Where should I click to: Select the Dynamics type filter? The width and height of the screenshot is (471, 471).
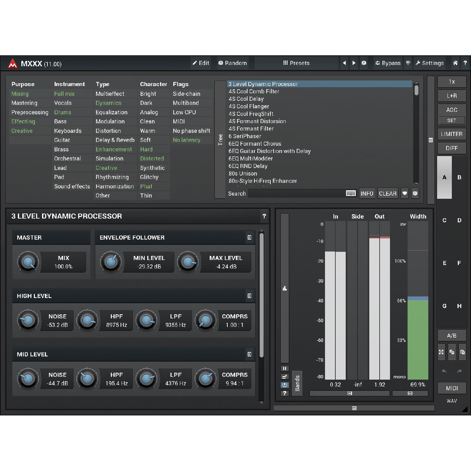(108, 103)
